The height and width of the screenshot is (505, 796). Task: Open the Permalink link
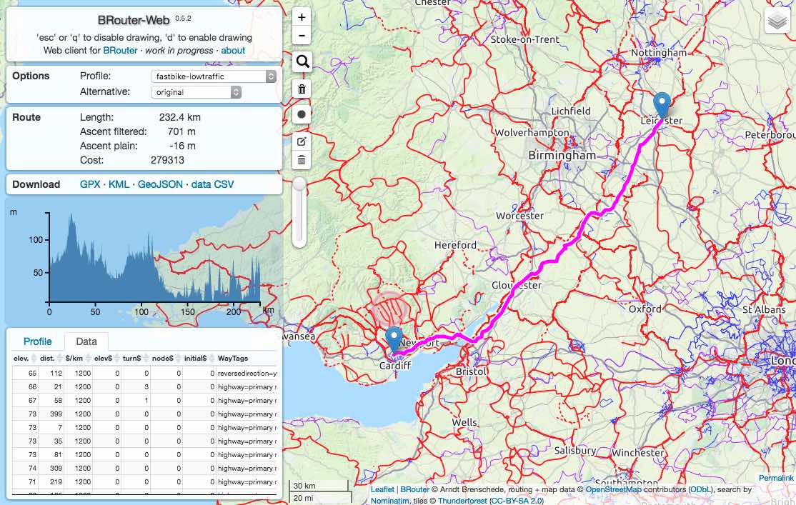click(x=776, y=478)
